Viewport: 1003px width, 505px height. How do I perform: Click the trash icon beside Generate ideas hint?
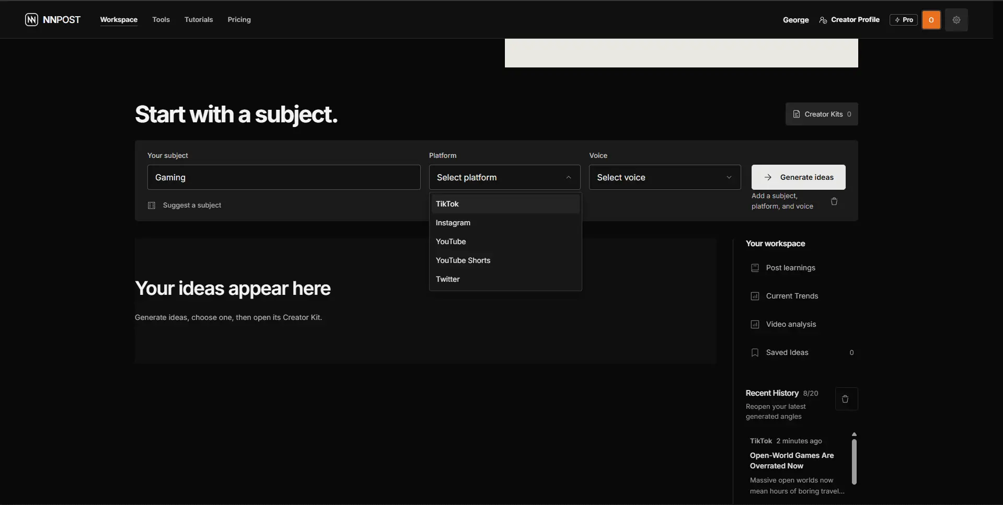[834, 201]
